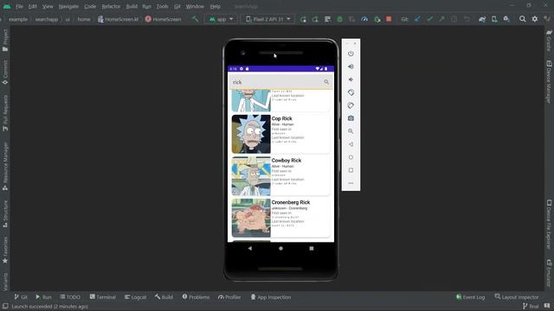Tap the phone's recent apps button
The image size is (554, 311).
(x=312, y=248)
